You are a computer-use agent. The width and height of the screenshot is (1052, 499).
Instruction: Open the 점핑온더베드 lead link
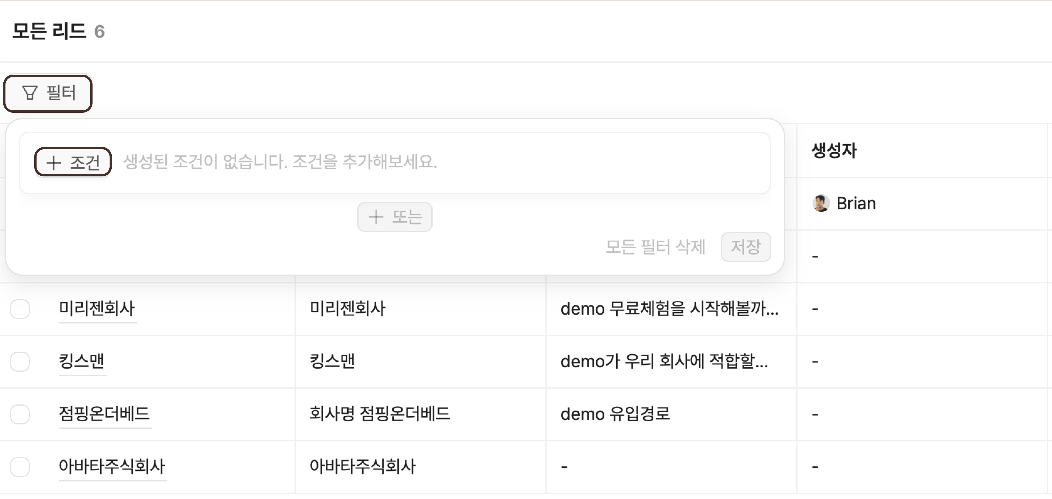point(104,414)
